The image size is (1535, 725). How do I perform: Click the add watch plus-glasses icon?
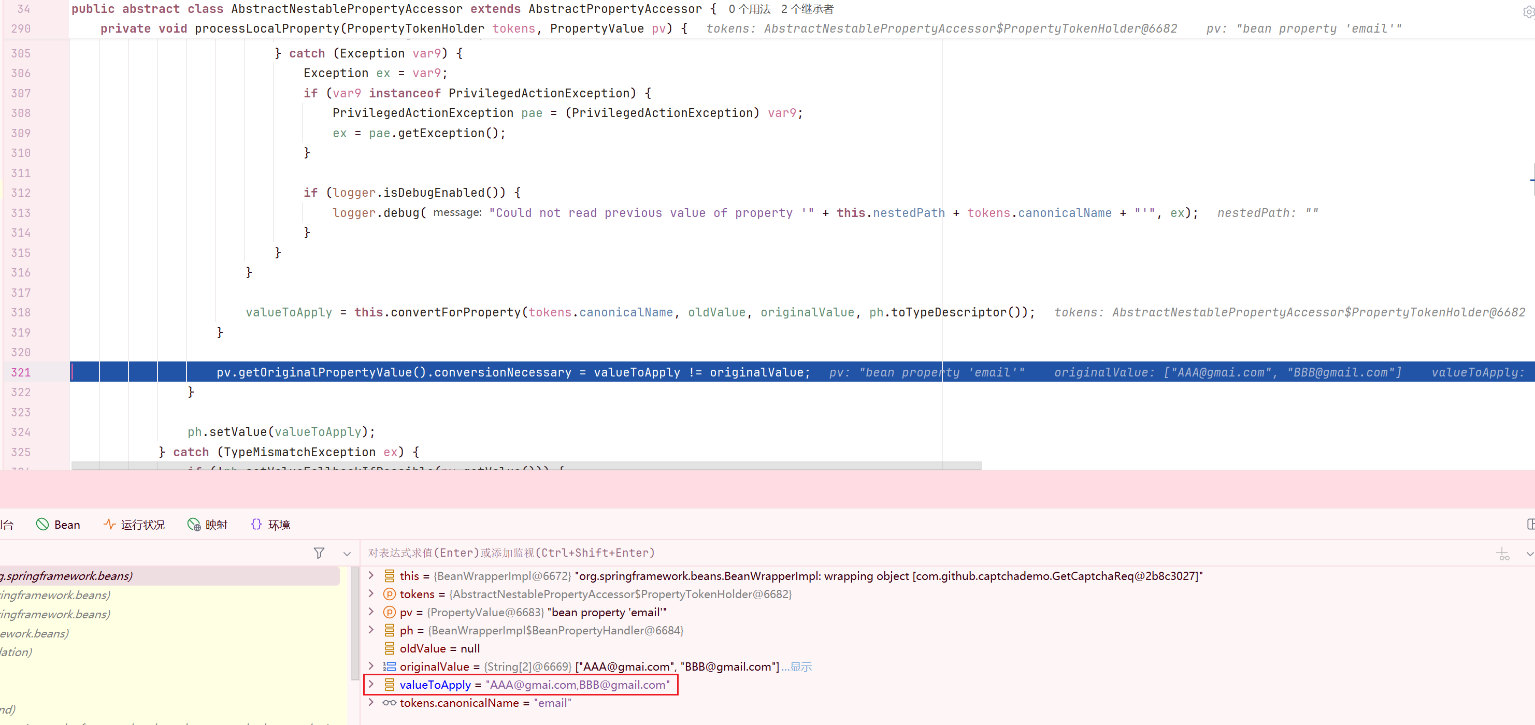coord(1503,554)
